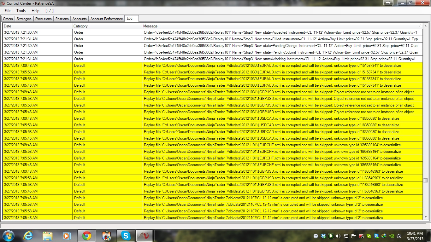
Task: Click the NinjaTrader logo in the title bar
Action: (x=3, y=3)
